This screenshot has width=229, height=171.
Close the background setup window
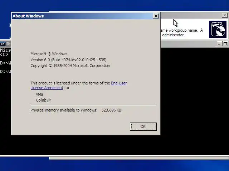pyautogui.click(x=225, y=15)
